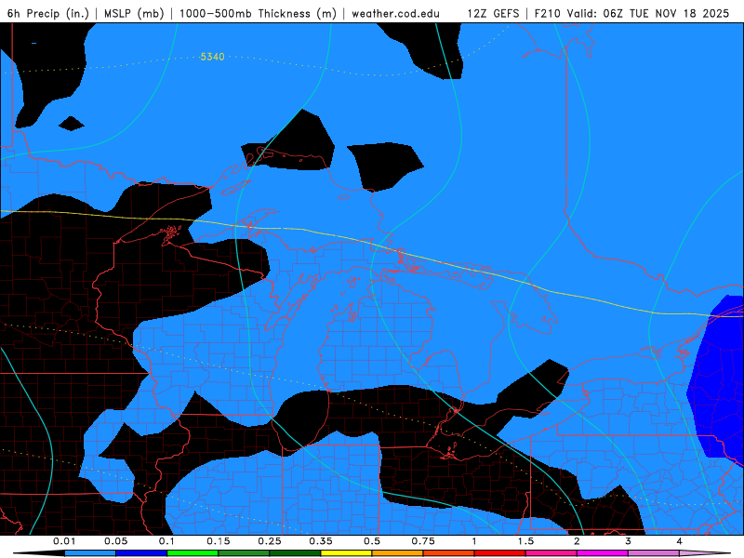744x558 pixels.
Task: Click the 0.75 legend tick label
Action: pos(423,541)
